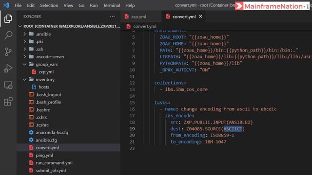Click the .bashrc shell file icon
The height and width of the screenshot is (175, 312).
point(31,109)
